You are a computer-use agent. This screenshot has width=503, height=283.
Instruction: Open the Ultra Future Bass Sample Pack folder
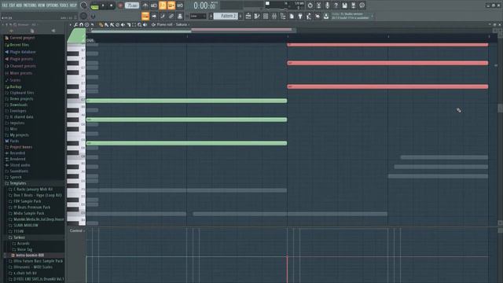tap(38, 261)
